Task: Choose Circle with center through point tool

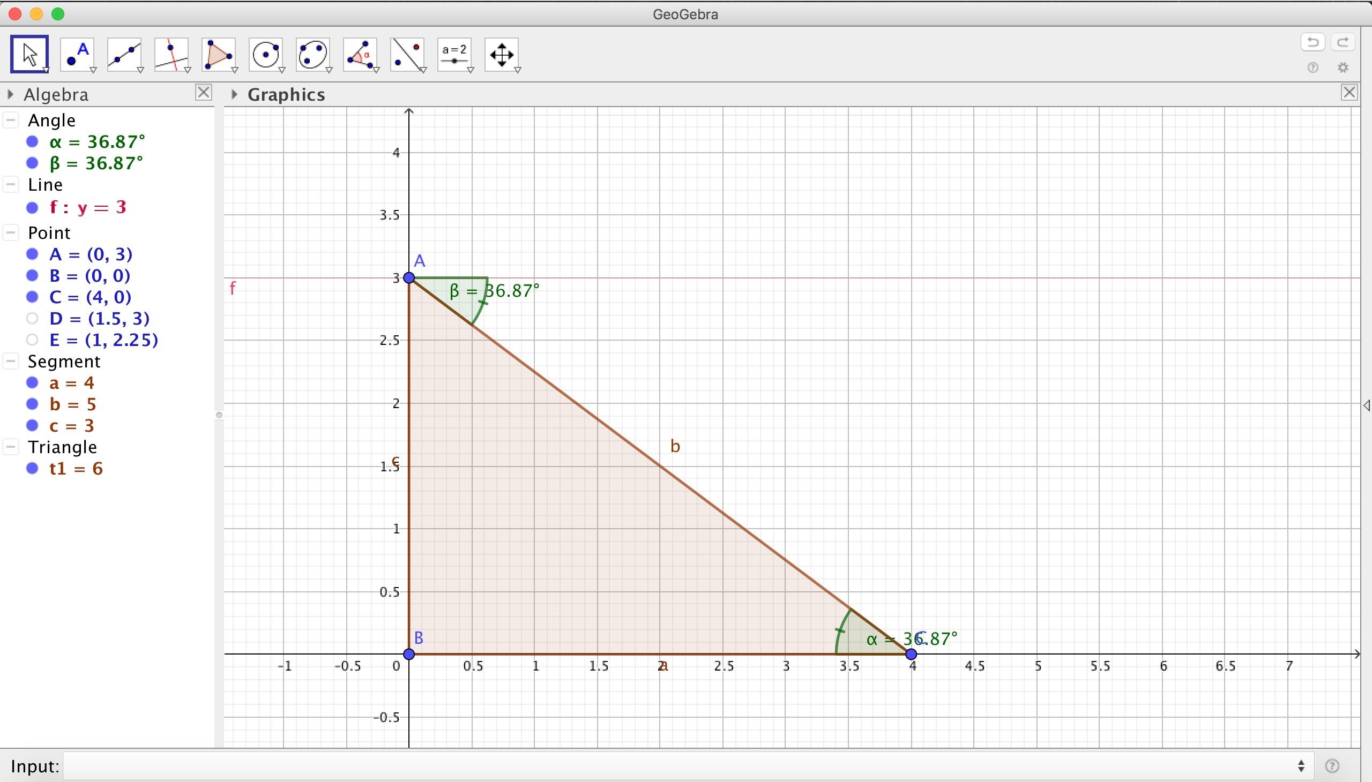Action: (266, 54)
